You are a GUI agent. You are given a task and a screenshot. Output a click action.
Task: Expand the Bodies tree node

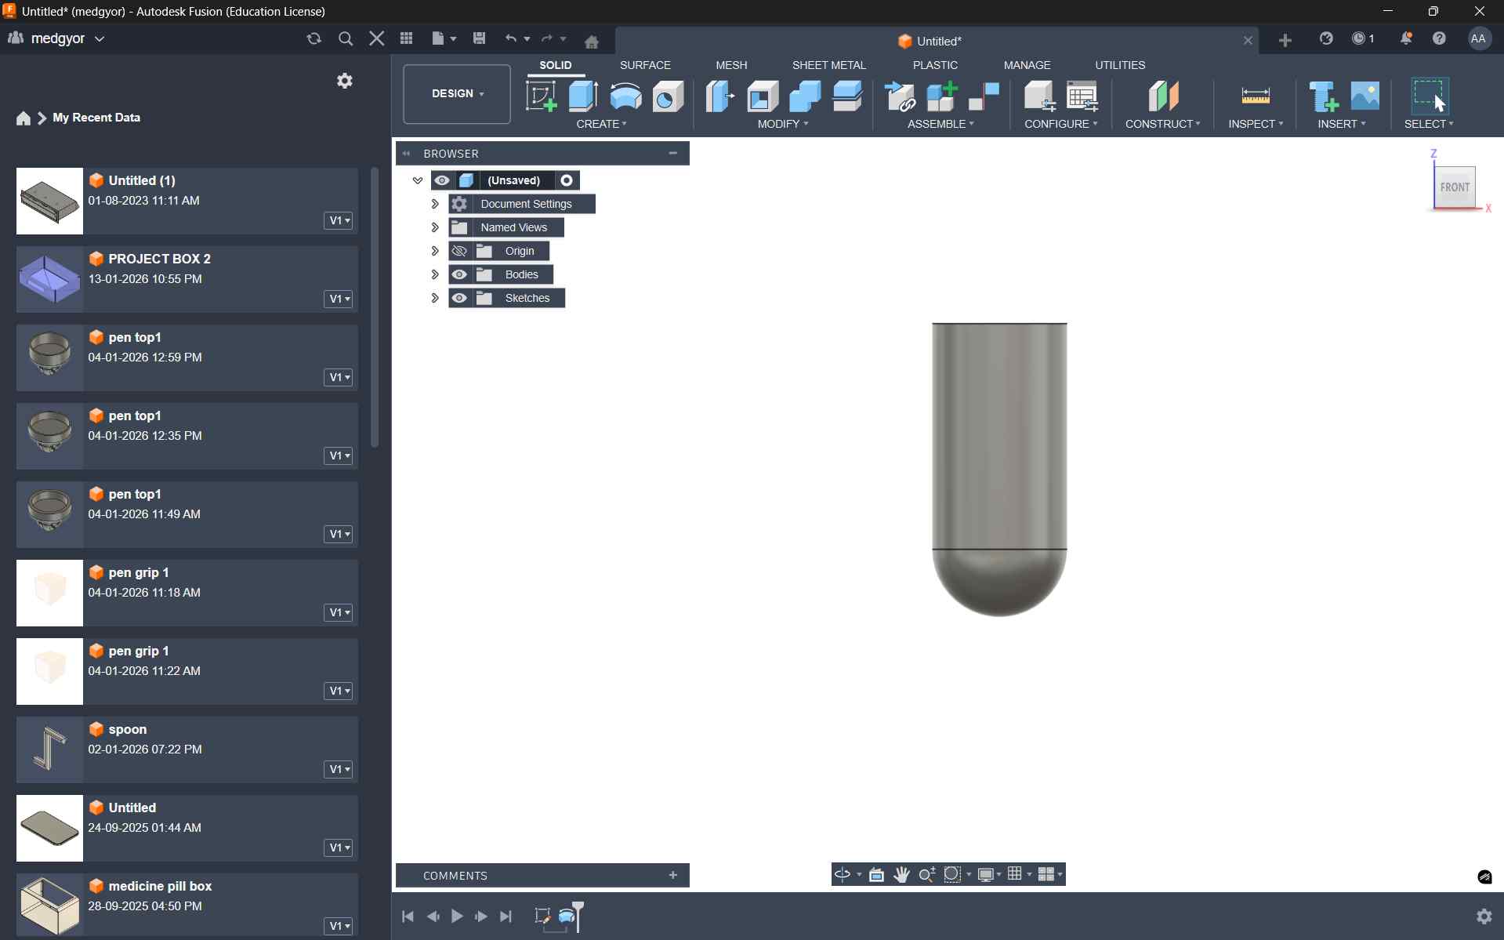(x=435, y=274)
